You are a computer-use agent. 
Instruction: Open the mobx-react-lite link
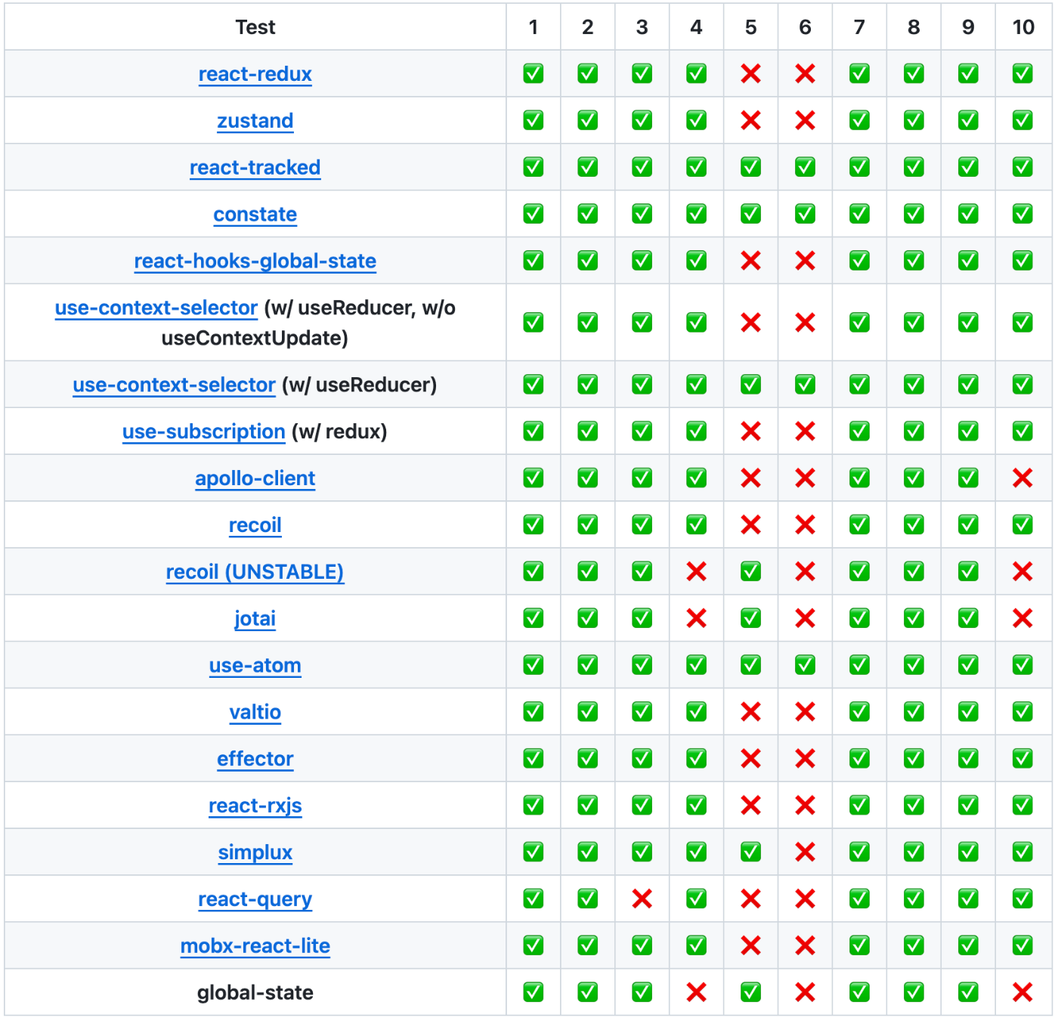(255, 947)
